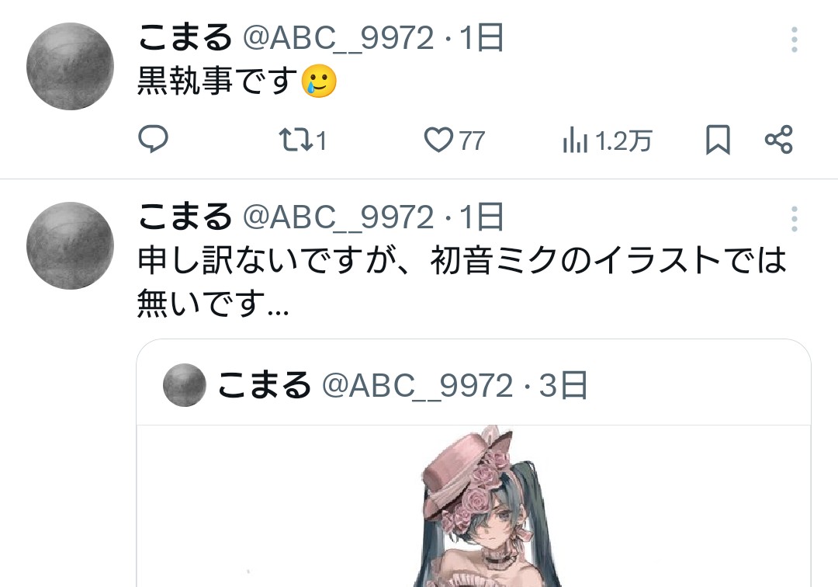Image resolution: width=838 pixels, height=587 pixels.
Task: Like the tweet with 77 likes
Action: point(454,140)
